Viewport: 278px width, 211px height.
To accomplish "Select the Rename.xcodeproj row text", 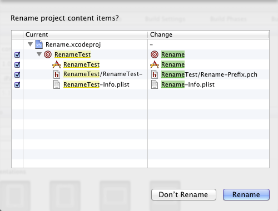I will pyautogui.click(x=73, y=44).
